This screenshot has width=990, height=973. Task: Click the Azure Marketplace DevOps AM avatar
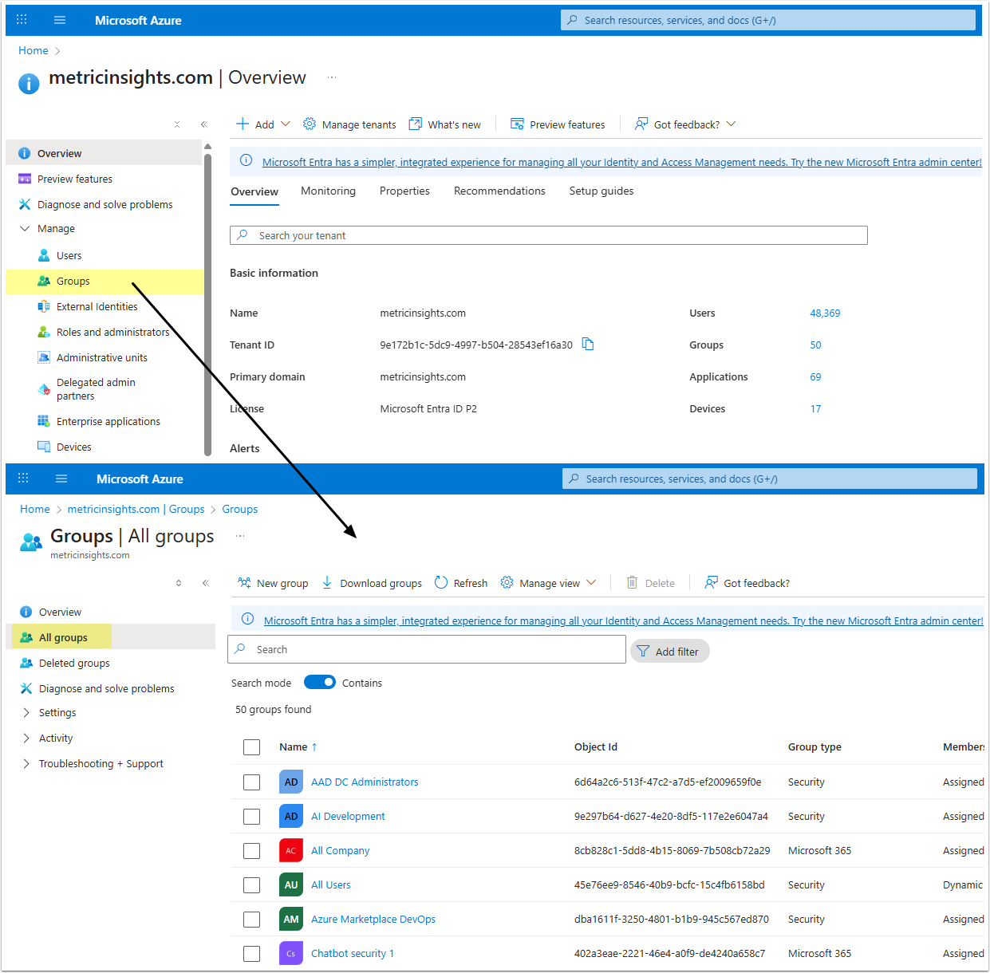coord(291,919)
